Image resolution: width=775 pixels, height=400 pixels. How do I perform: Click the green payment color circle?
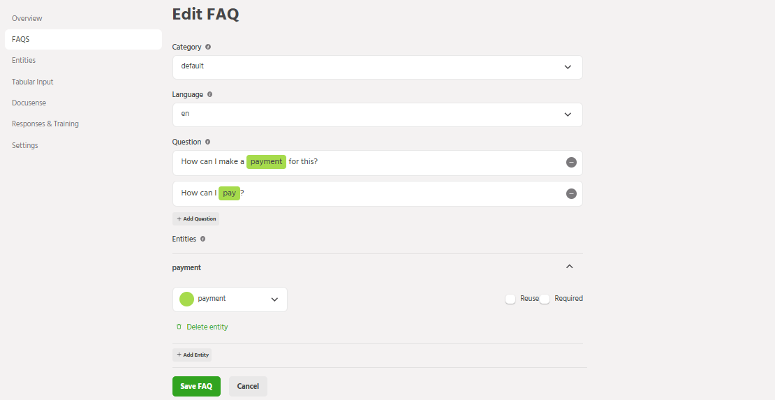(186, 299)
